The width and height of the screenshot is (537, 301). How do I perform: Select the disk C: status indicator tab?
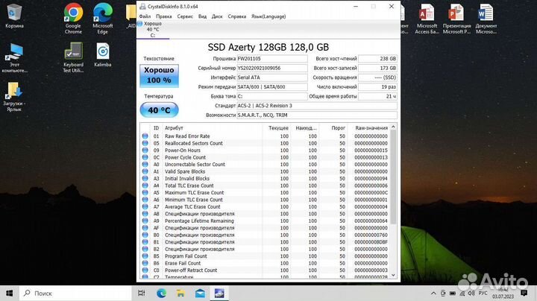point(152,29)
